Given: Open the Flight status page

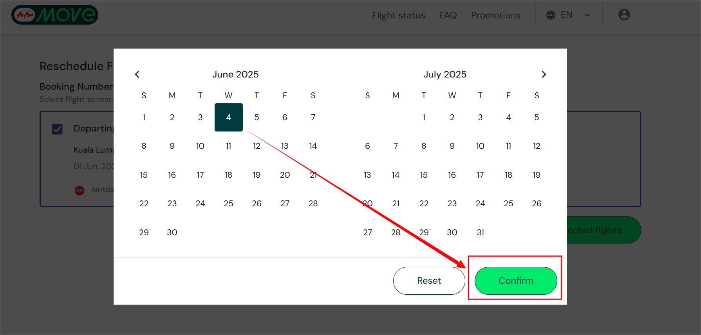Looking at the screenshot, I should (398, 15).
